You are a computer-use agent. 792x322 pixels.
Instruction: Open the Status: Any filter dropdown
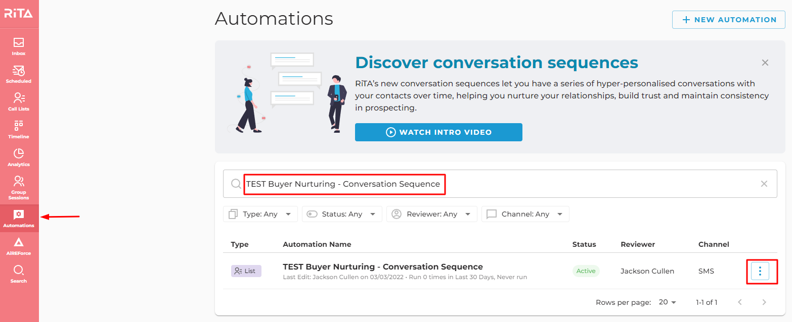tap(342, 214)
